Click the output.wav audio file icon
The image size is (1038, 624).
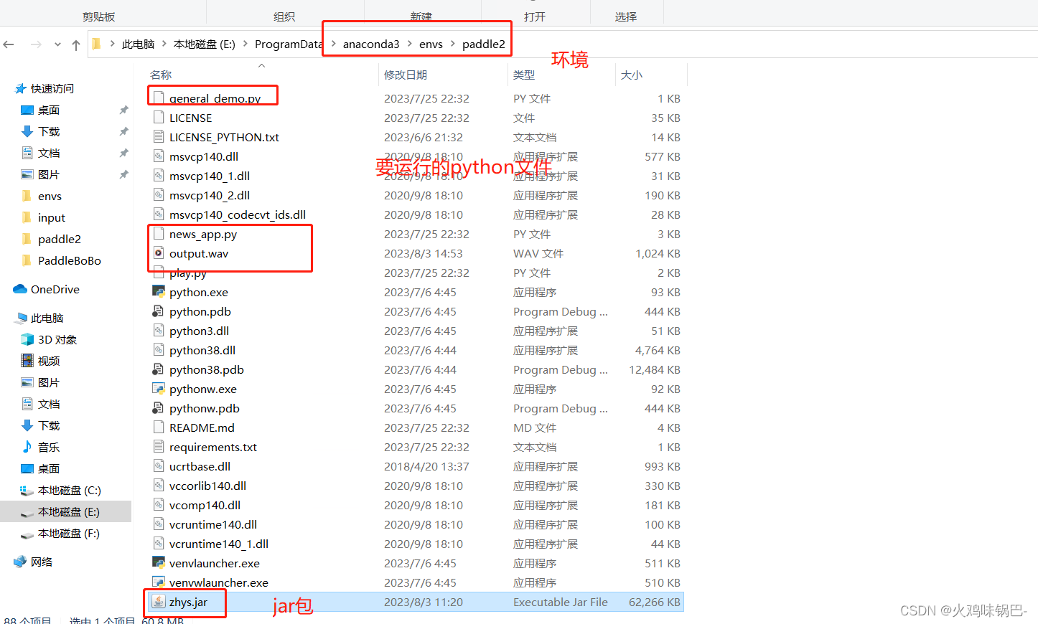159,253
